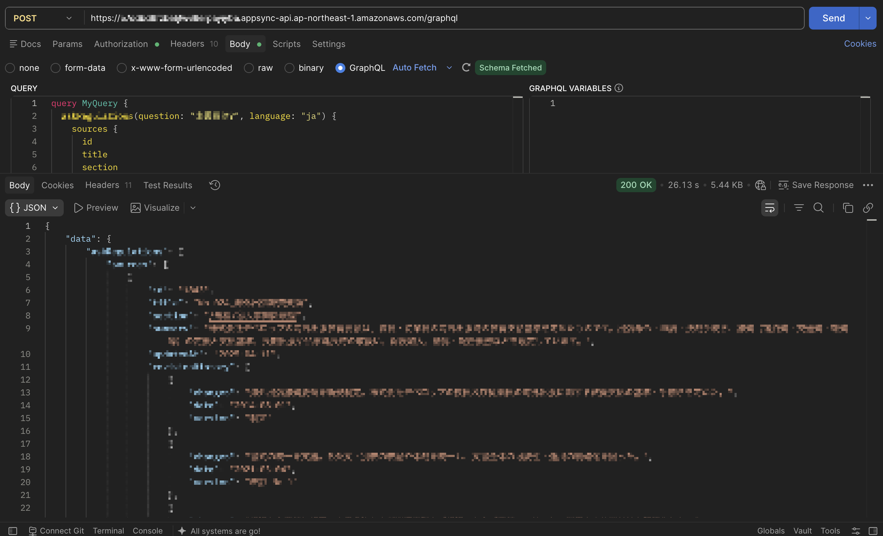Open the Test Results tab
This screenshot has width=883, height=536.
point(168,185)
